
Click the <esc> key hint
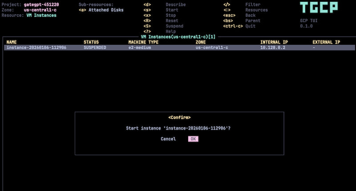(229, 16)
